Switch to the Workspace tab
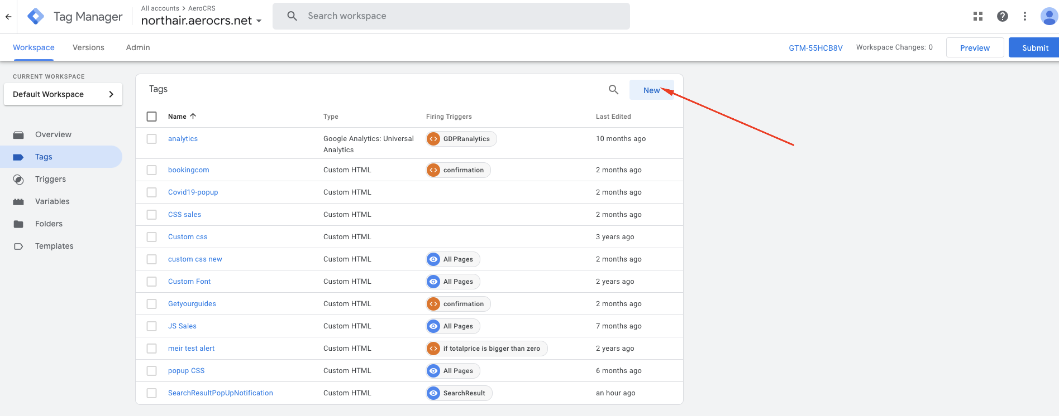Screen dimensions: 1059x416 tap(34, 47)
